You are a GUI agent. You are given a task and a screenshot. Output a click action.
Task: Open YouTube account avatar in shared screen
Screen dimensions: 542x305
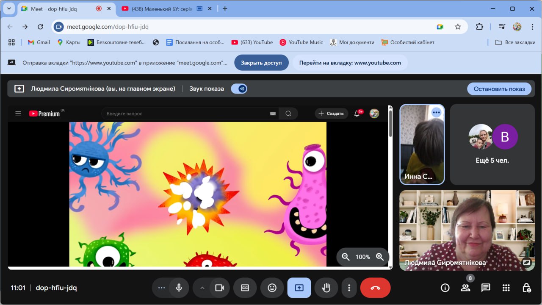(374, 114)
